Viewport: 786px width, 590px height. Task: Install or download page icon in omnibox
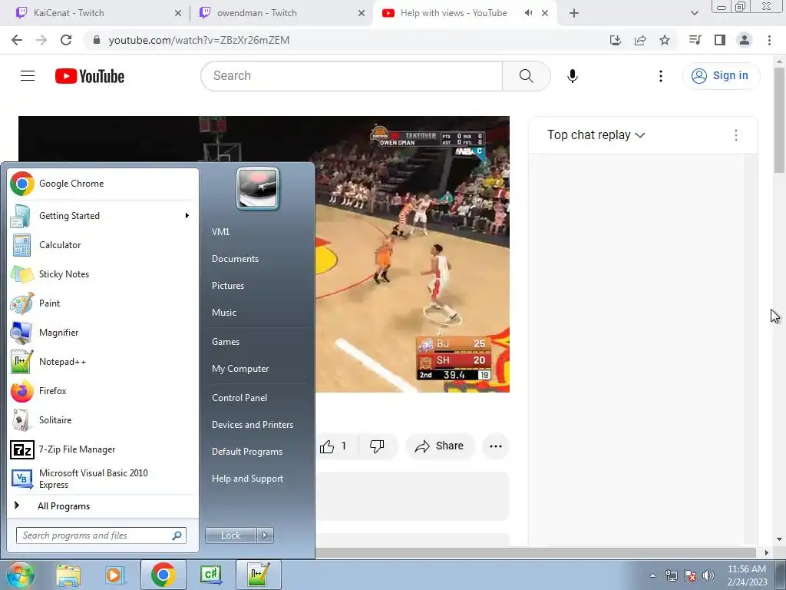[616, 40]
